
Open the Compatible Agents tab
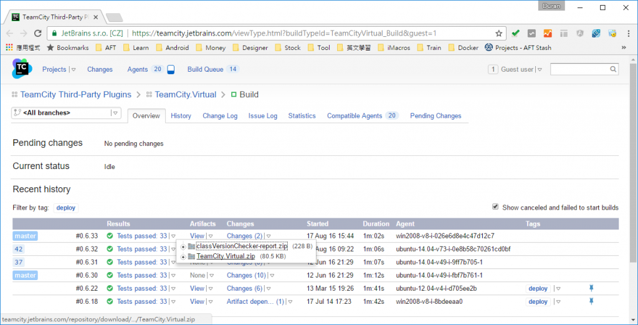click(x=362, y=115)
